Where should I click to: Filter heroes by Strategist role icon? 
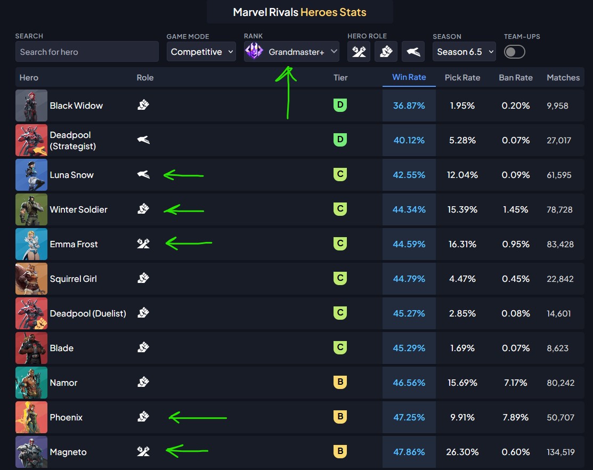413,52
